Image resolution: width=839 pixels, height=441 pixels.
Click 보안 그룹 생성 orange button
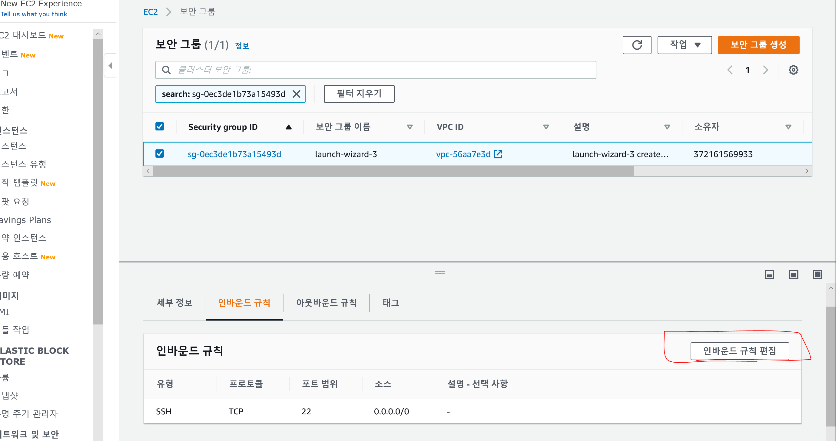pos(758,45)
